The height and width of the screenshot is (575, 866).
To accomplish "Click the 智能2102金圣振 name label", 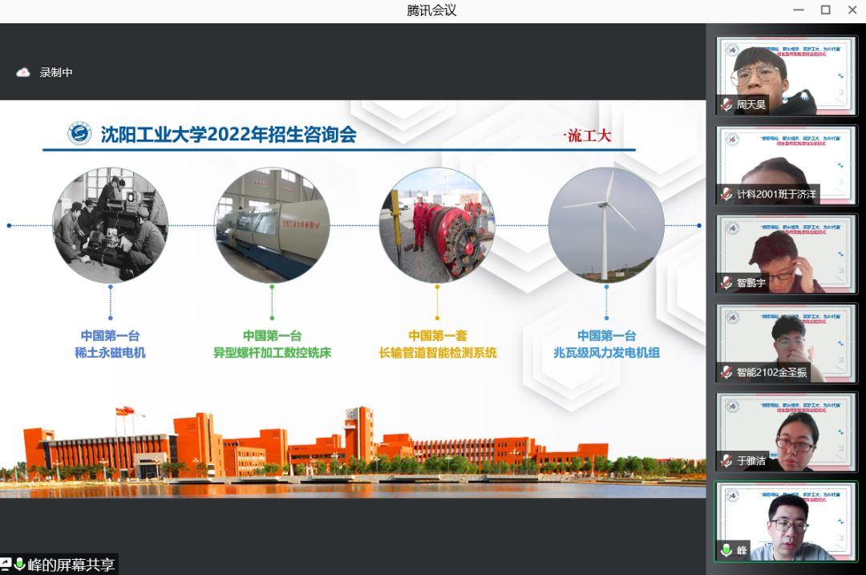I will (x=771, y=372).
